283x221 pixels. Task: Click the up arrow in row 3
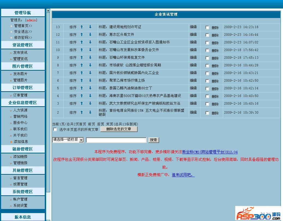pyautogui.click(x=82, y=104)
